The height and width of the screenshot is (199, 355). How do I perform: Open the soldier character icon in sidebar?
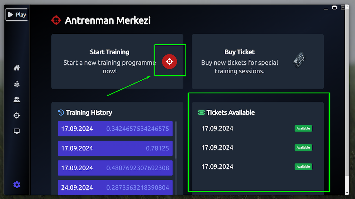pyautogui.click(x=17, y=84)
